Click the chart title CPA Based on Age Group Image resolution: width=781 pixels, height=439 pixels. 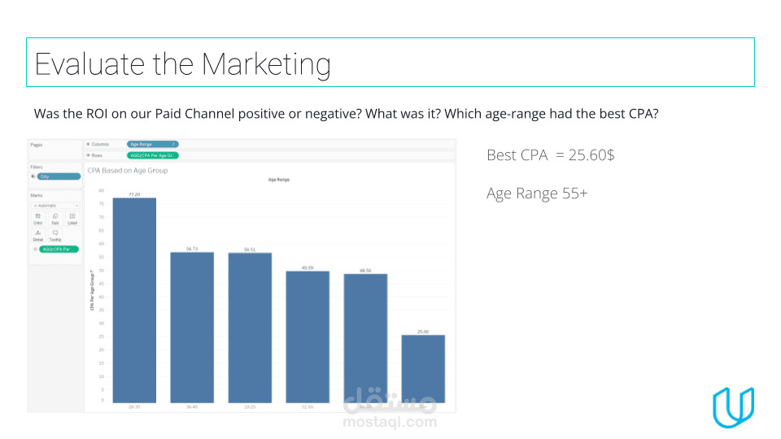(x=128, y=170)
